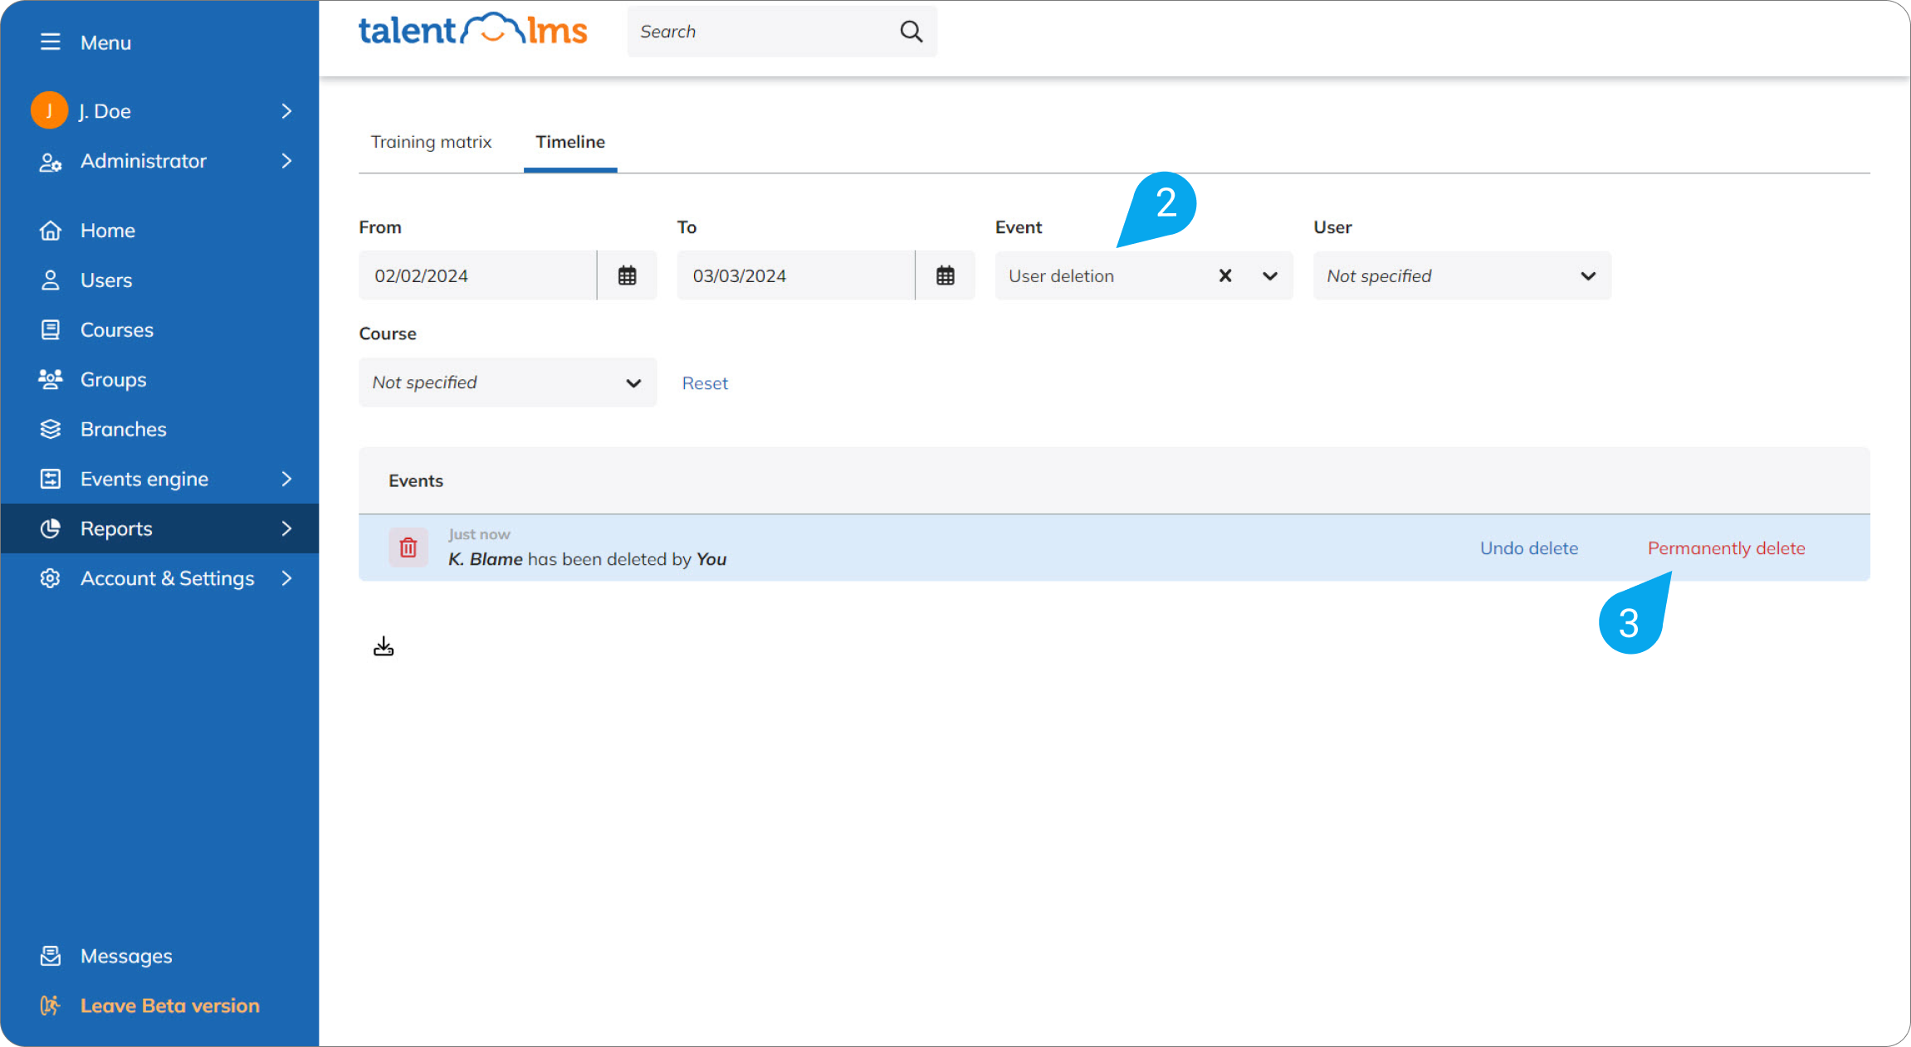The height and width of the screenshot is (1047, 1911).
Task: Open the To date calendar icon
Action: tap(945, 275)
